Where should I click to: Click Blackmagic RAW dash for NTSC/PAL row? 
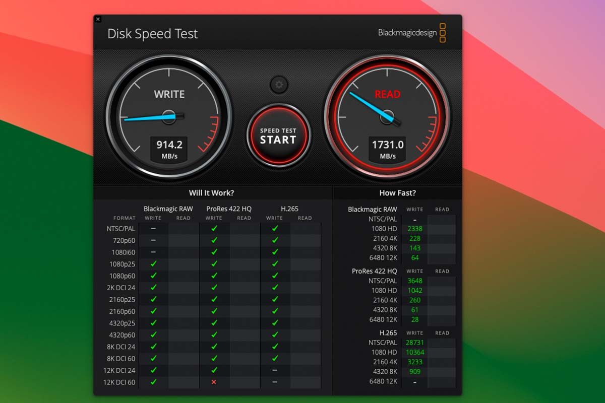coord(153,228)
